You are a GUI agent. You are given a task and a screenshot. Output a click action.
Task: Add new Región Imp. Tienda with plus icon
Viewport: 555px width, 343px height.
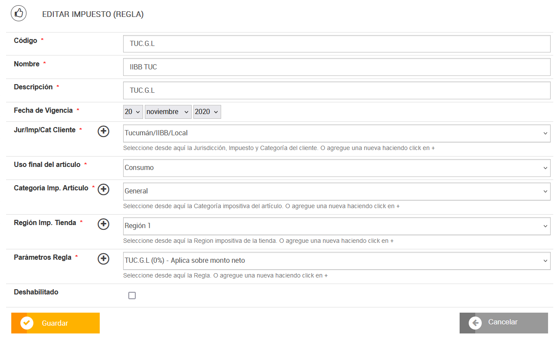click(x=103, y=224)
